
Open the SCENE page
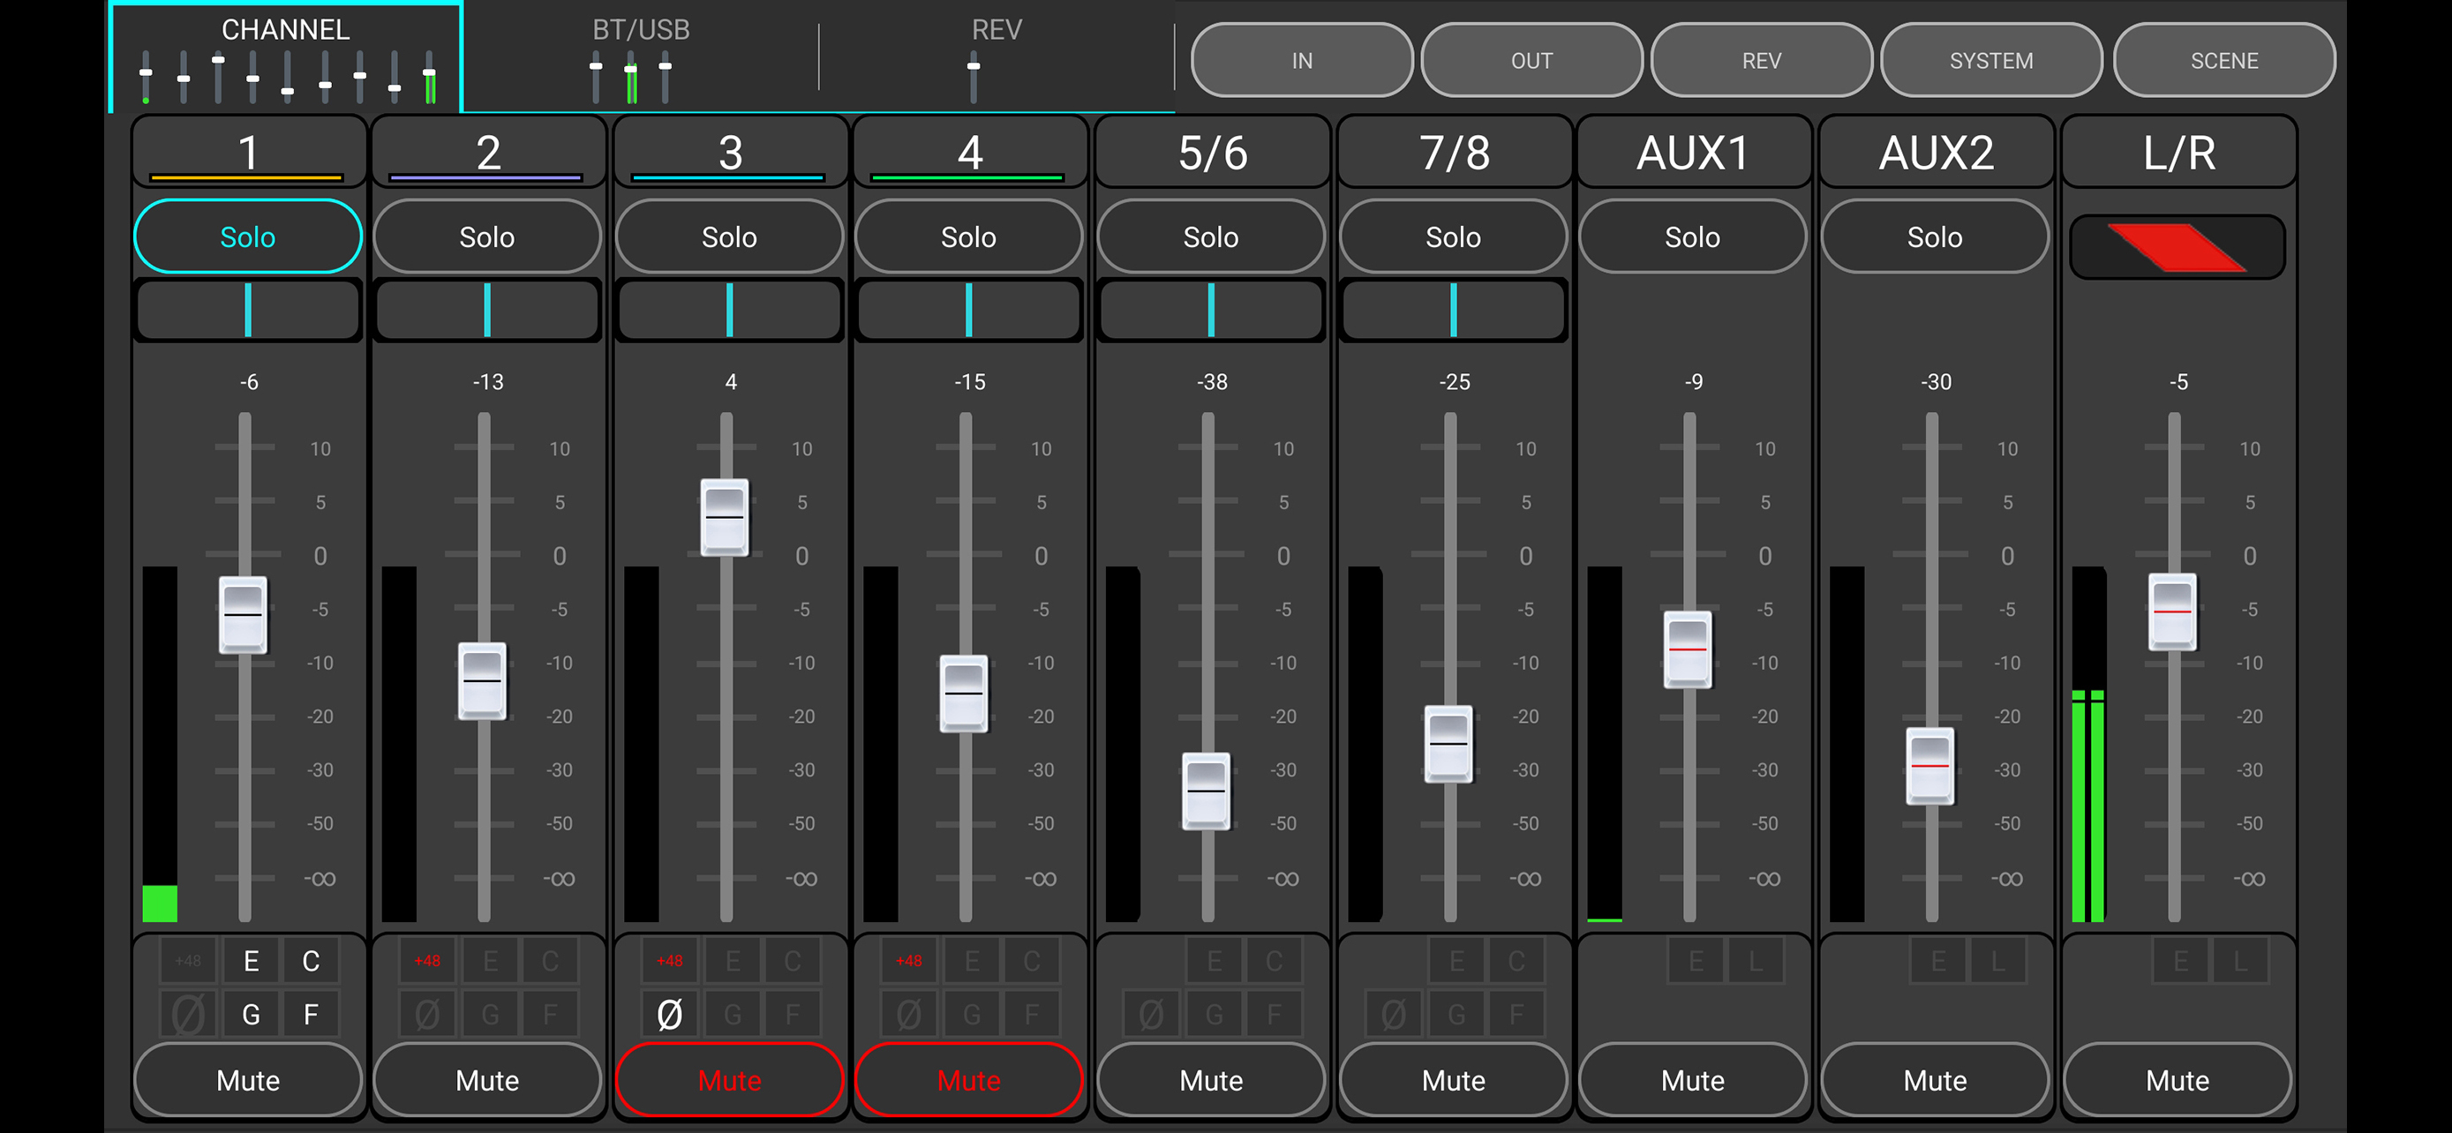point(2224,60)
